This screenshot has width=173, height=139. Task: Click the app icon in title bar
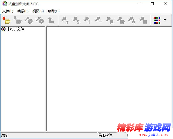coord(4,4)
